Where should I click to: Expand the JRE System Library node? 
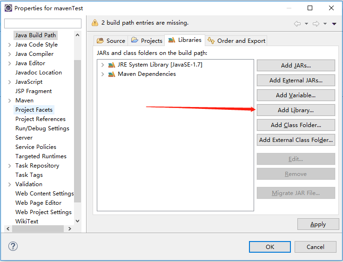click(102, 65)
